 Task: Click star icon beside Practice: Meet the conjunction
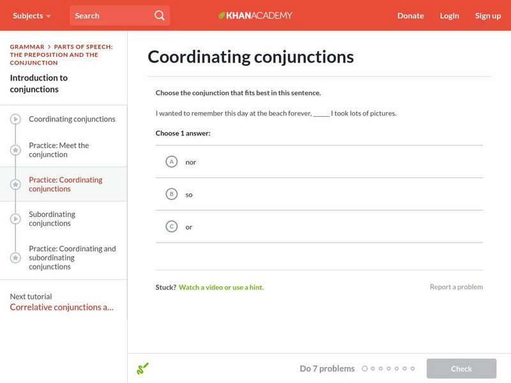point(15,150)
